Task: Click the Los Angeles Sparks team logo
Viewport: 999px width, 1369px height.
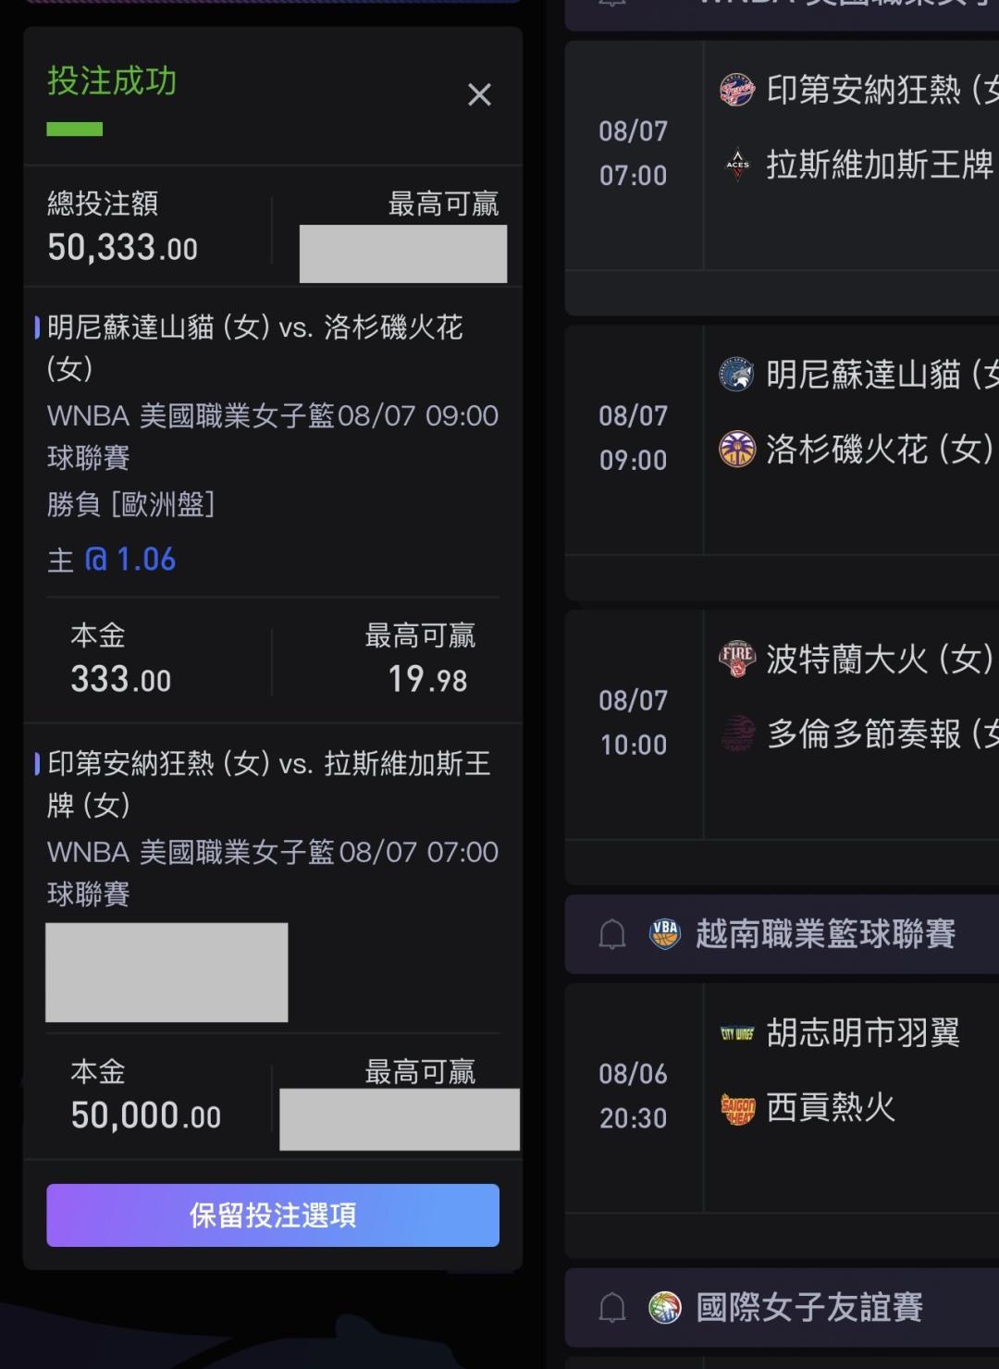Action: pyautogui.click(x=737, y=450)
